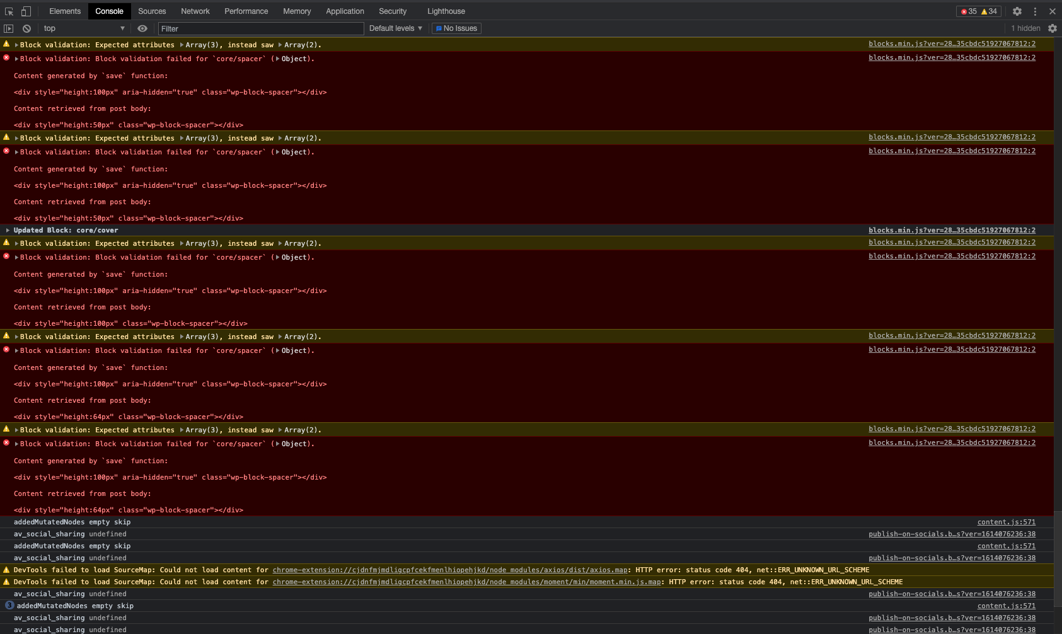1062x634 pixels.
Task: Open the first content.js:571 source link
Action: pos(1007,522)
